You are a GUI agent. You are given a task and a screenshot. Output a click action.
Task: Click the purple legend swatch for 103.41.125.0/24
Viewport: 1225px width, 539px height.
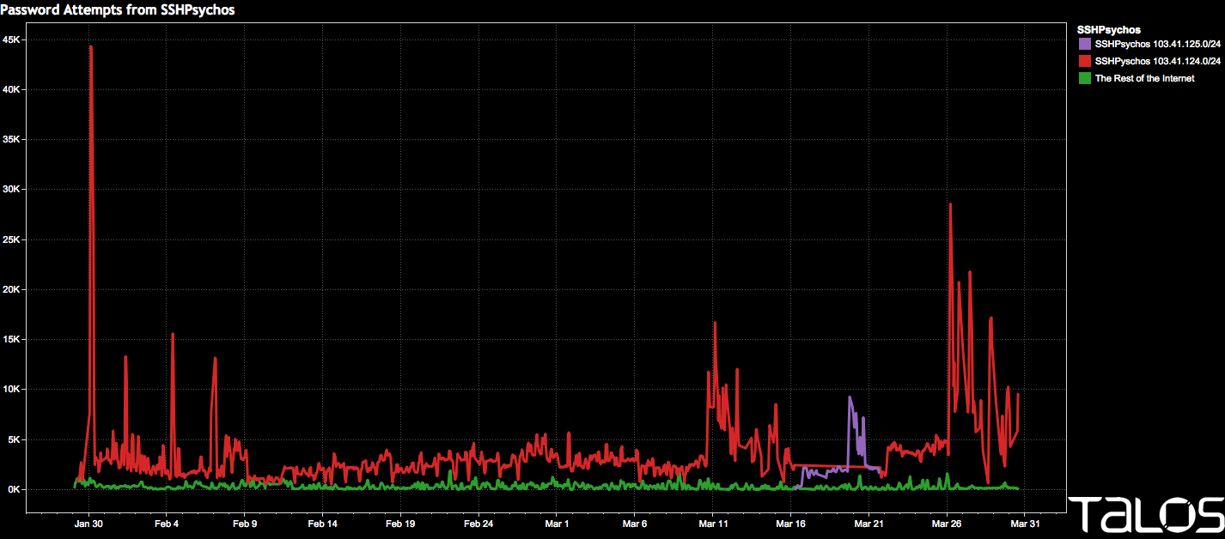(1085, 43)
